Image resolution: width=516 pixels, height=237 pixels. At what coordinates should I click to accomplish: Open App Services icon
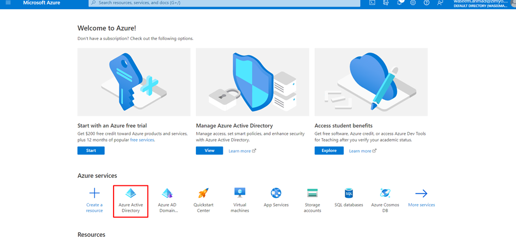pos(276,193)
